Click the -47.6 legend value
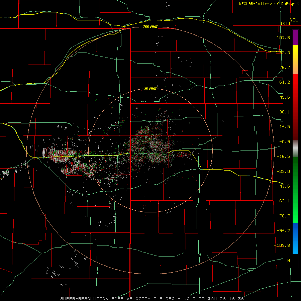 pyautogui.click(x=283, y=186)
